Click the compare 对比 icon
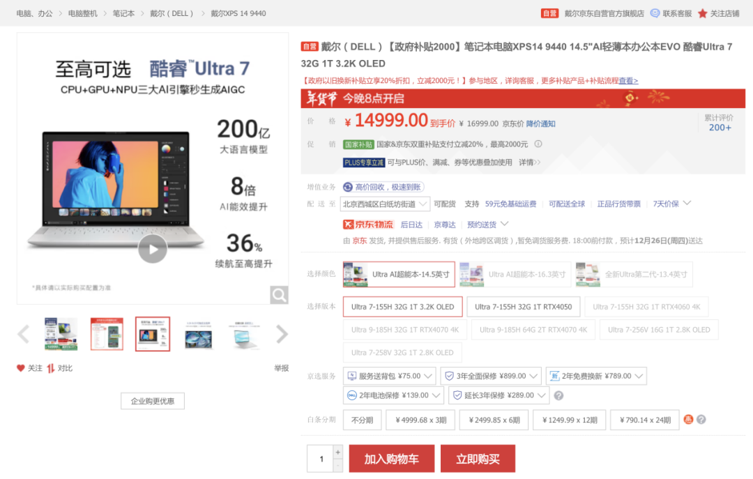 pyautogui.click(x=51, y=368)
